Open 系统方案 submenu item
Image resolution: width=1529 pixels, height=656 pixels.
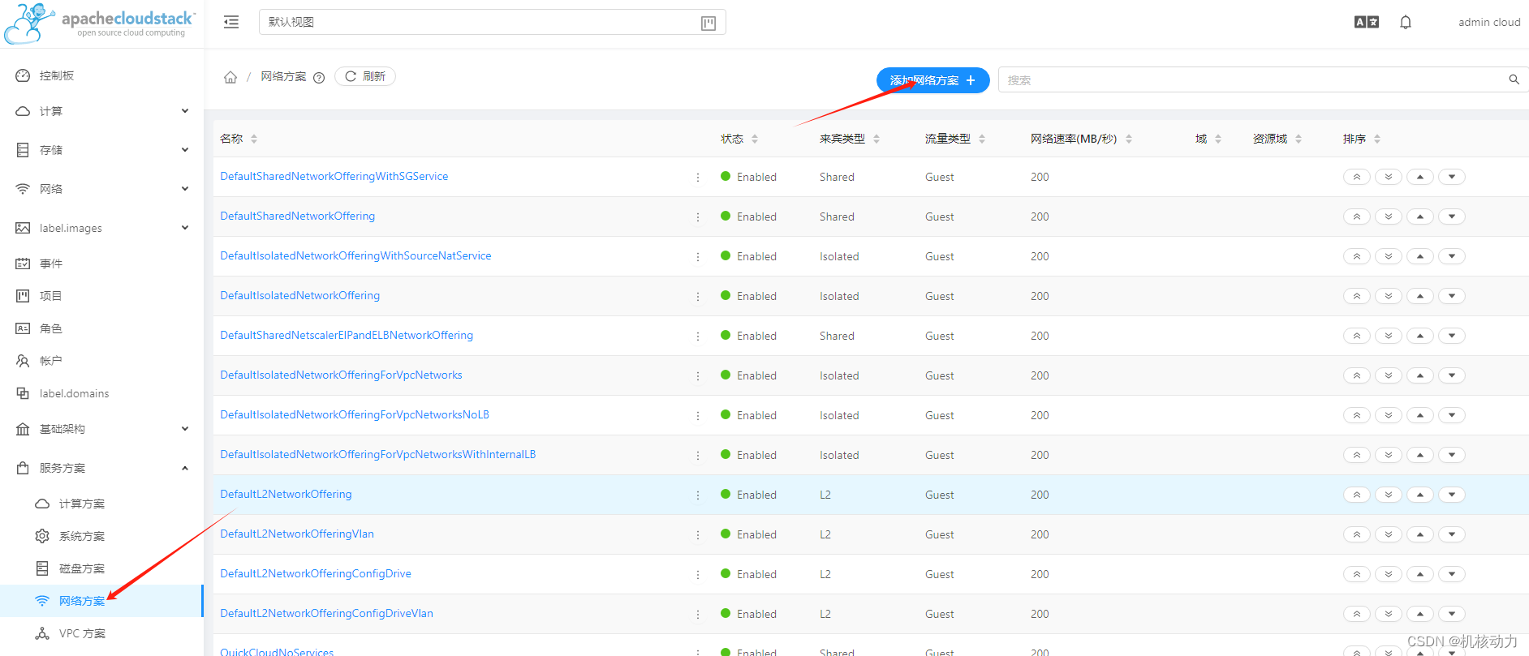point(101,536)
